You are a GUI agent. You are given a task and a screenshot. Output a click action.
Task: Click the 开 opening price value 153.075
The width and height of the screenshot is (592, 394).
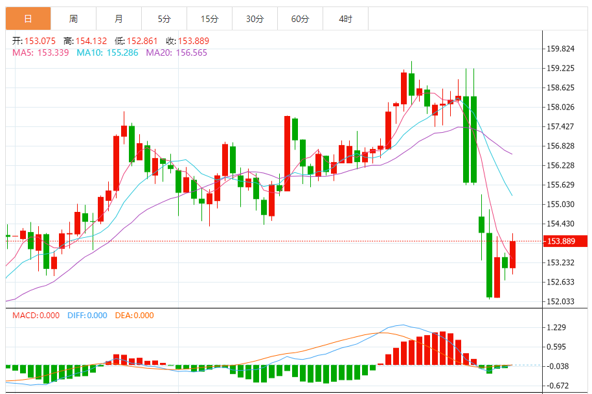pyautogui.click(x=39, y=41)
